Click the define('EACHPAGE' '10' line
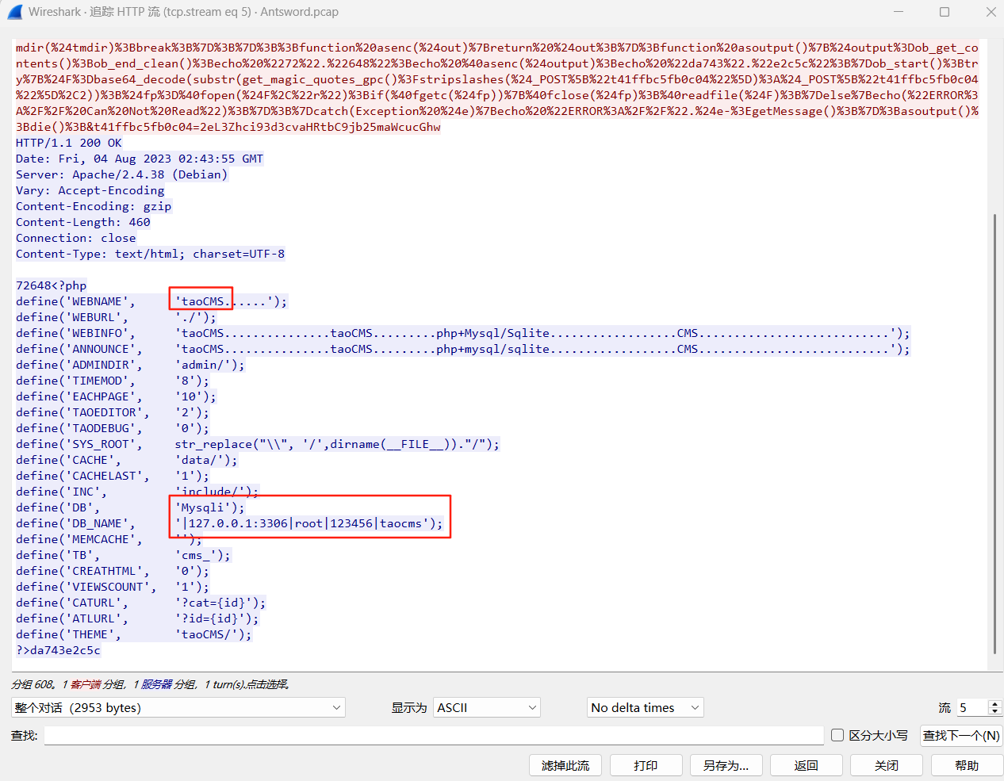This screenshot has width=1004, height=781. [x=116, y=396]
